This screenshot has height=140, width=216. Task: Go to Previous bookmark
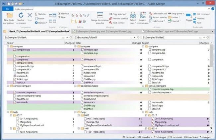(199, 19)
